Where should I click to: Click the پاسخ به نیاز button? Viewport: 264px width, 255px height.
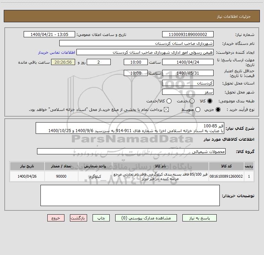[x=199, y=218]
